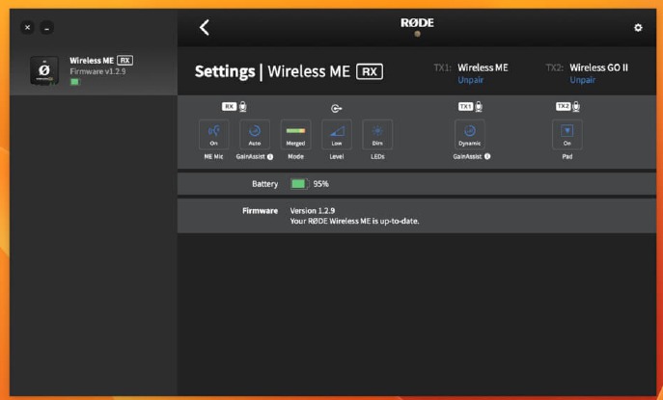The height and width of the screenshot is (400, 663).
Task: Click the RØDE logo in header
Action: [x=417, y=23]
